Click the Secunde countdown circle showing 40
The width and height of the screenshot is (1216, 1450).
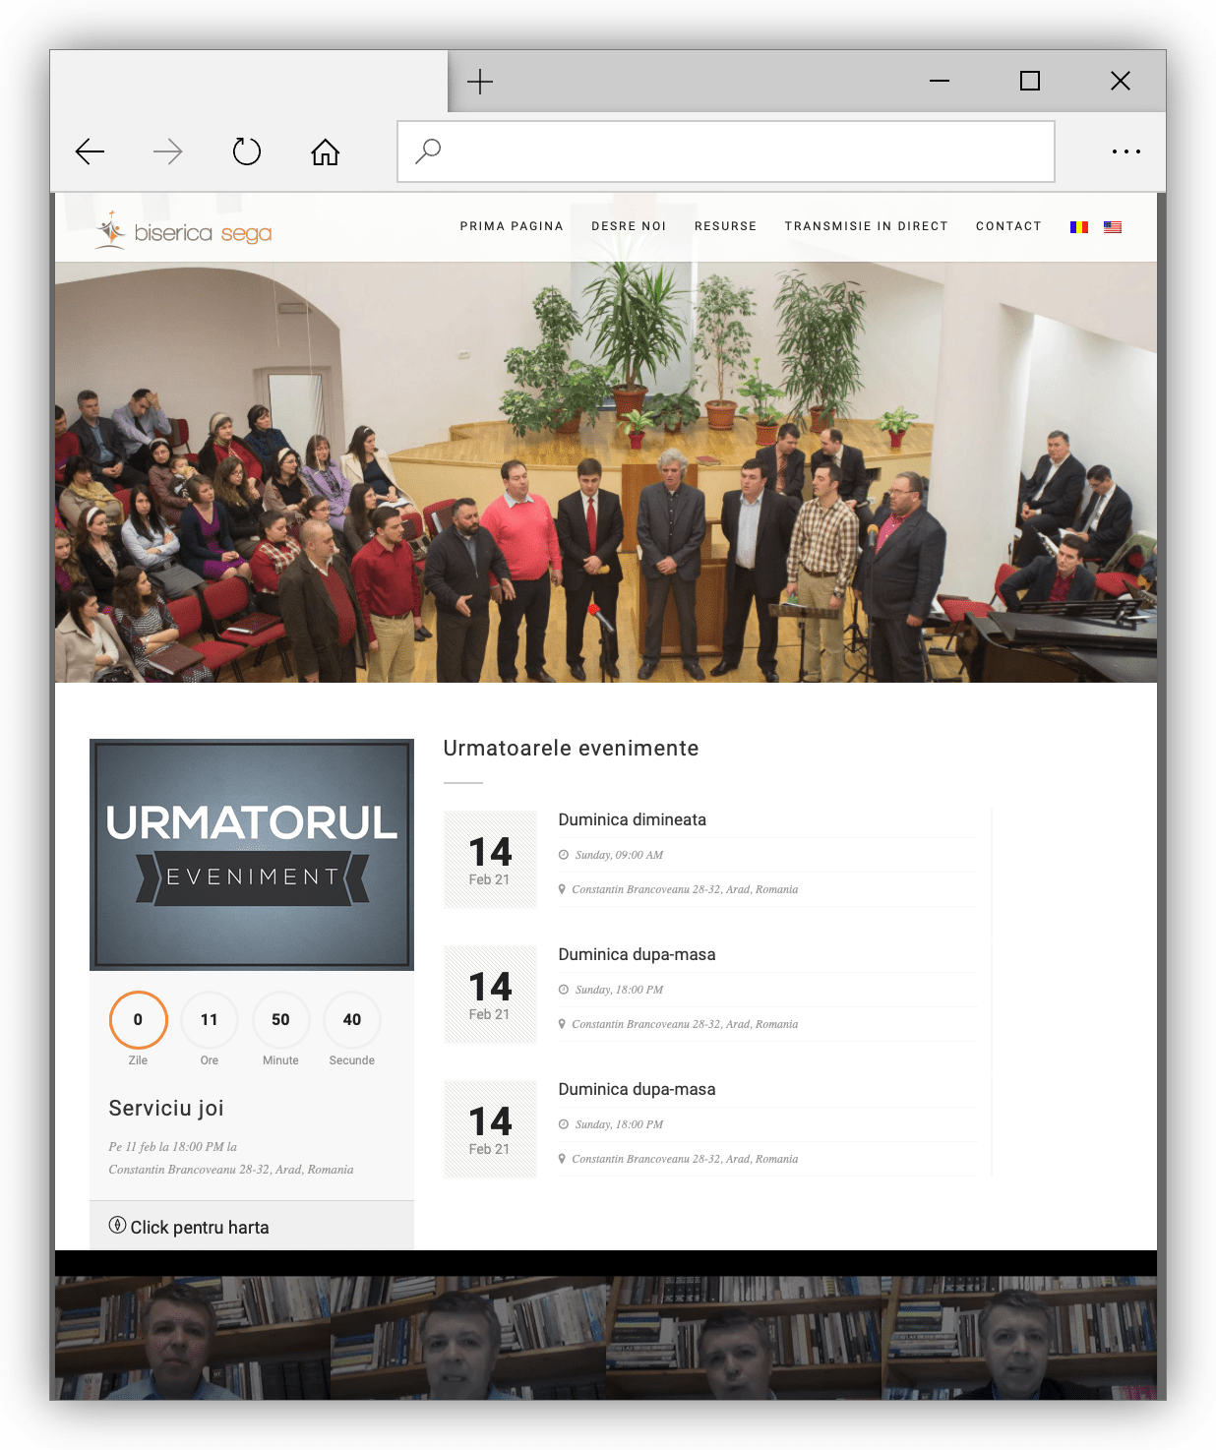352,1020
